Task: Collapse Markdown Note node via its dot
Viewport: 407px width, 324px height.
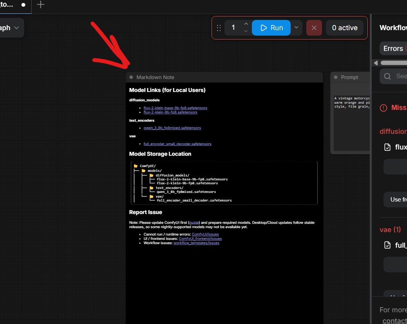Action: point(131,77)
